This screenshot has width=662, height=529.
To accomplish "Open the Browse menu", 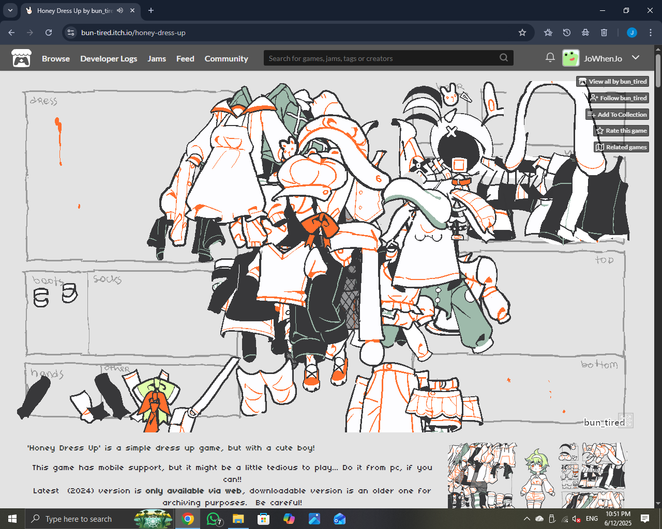I will coord(56,58).
